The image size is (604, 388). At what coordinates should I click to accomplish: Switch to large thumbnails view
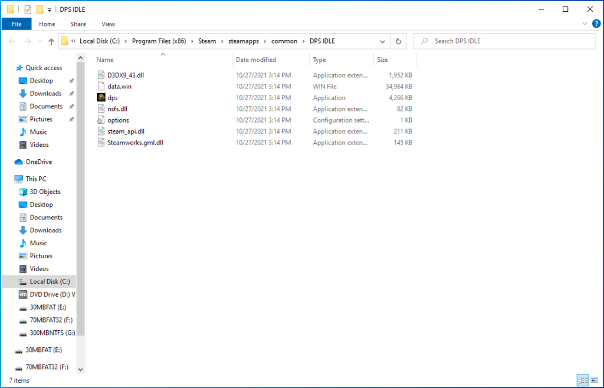coord(595,380)
